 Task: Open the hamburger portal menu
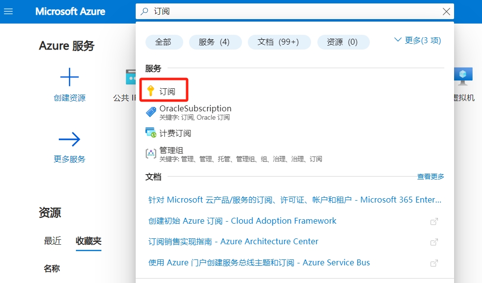(8, 11)
